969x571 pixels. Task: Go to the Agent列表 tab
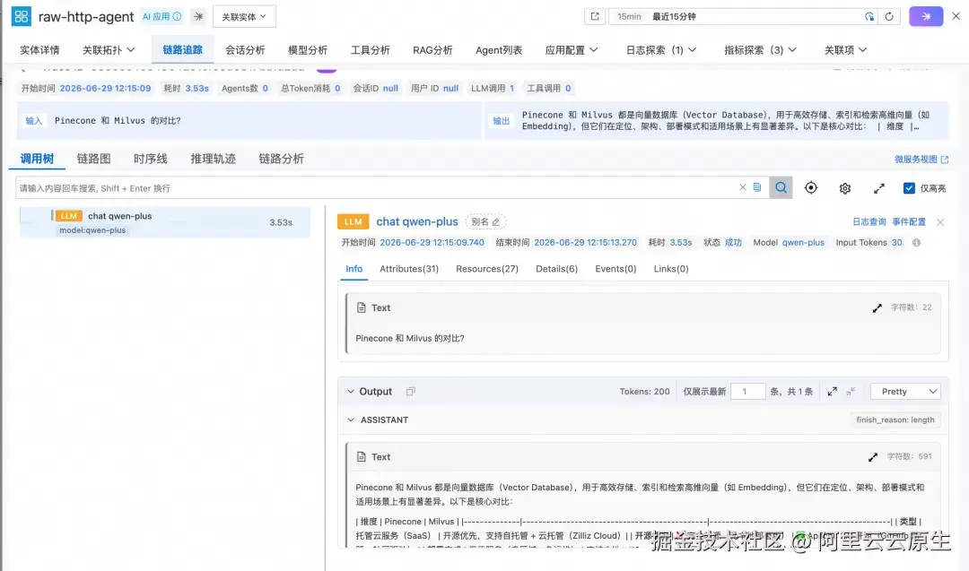(499, 50)
